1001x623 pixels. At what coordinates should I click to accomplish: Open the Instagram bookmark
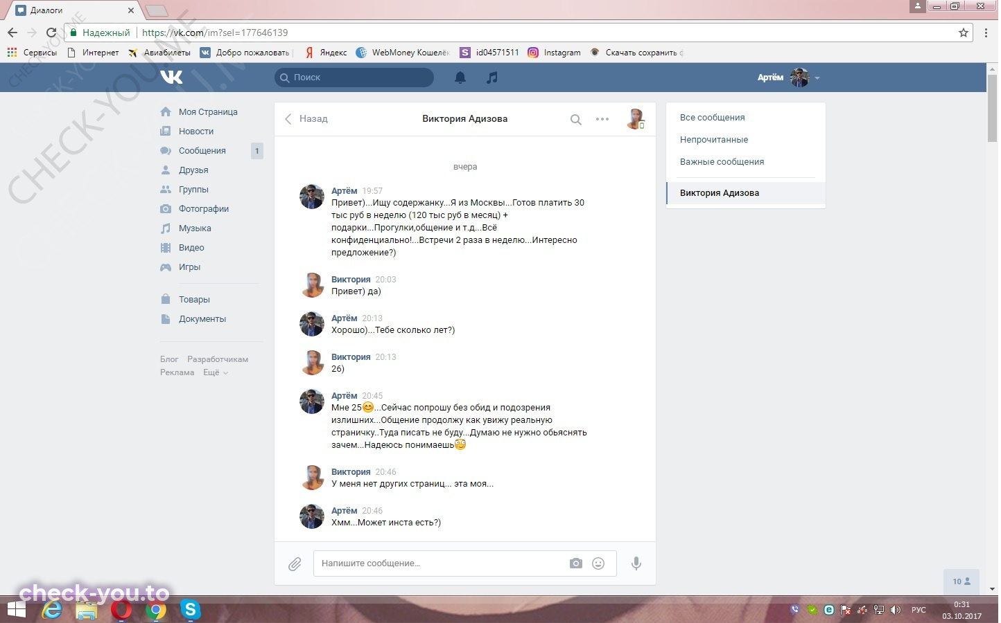pos(554,53)
